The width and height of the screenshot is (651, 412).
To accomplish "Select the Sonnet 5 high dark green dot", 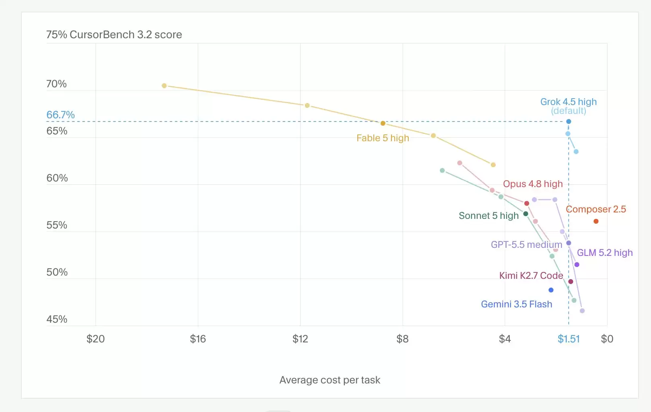I will tap(525, 214).
